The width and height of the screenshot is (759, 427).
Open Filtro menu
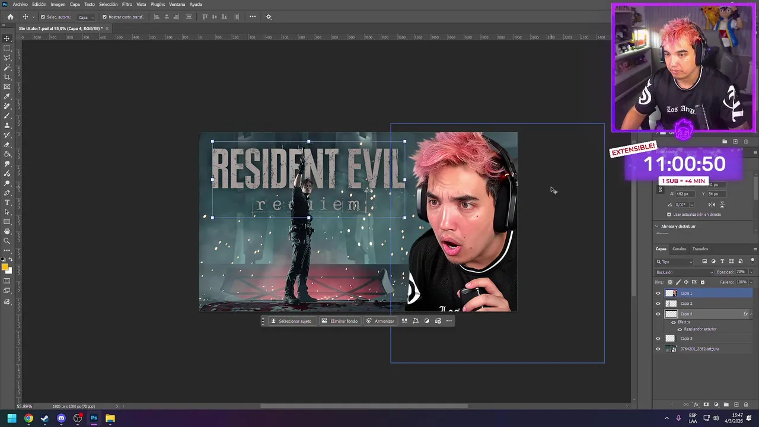pos(127,4)
